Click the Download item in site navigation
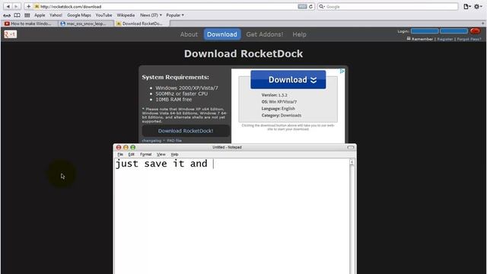 pos(222,34)
